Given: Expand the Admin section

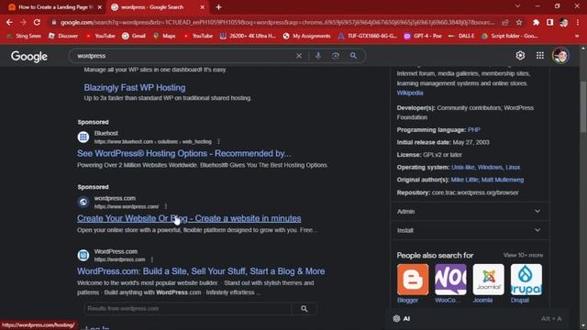Looking at the screenshot, I should [x=471, y=212].
